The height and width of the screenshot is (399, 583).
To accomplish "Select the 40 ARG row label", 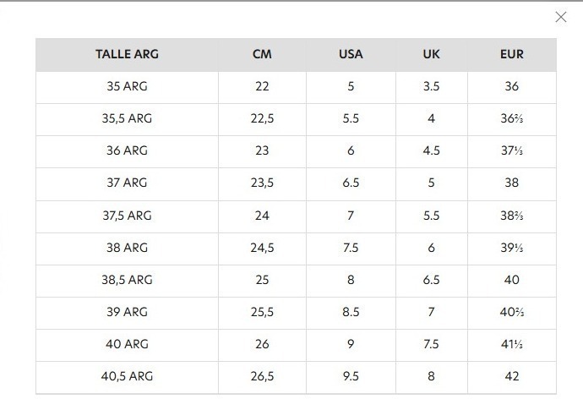I will [x=127, y=344].
